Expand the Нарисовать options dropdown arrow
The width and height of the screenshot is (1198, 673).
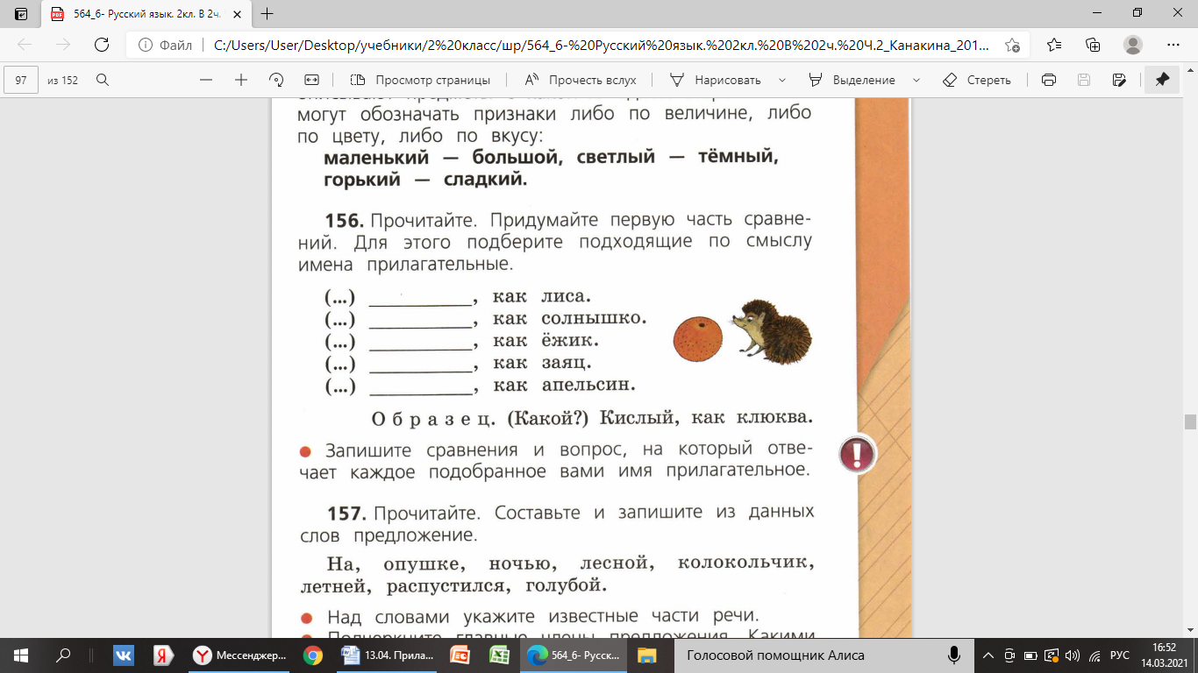[x=781, y=80]
